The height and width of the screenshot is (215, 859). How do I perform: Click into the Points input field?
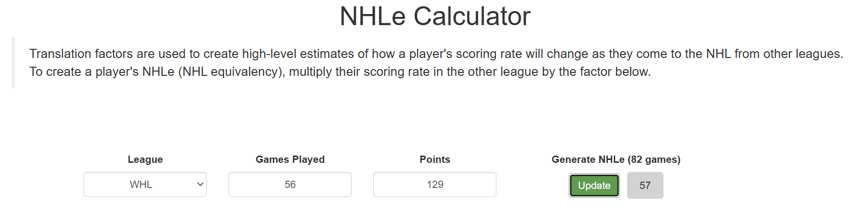435,185
